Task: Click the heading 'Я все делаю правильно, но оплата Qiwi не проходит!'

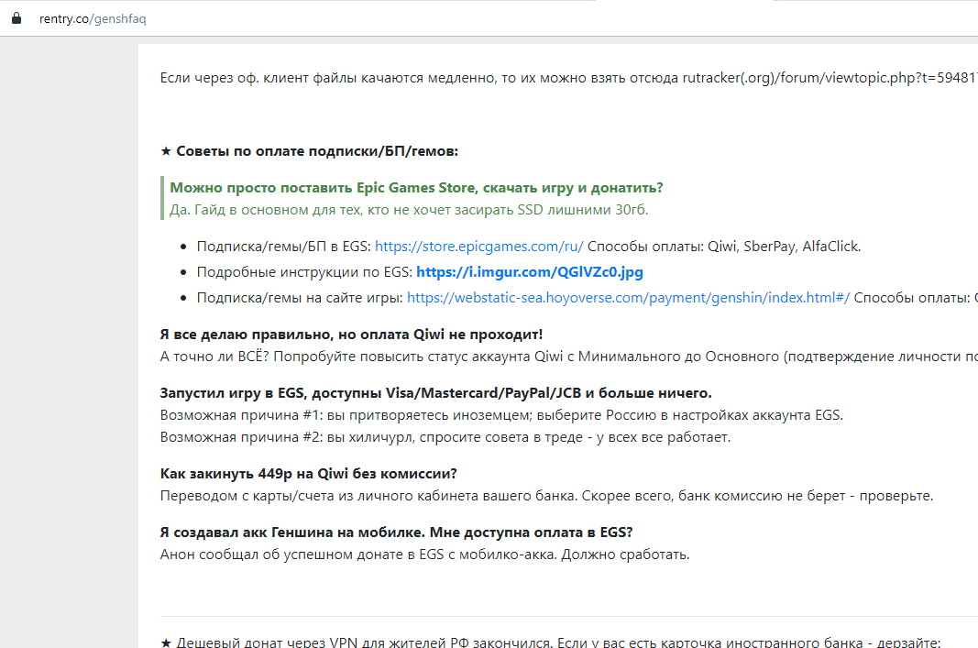Action: pyautogui.click(x=351, y=335)
